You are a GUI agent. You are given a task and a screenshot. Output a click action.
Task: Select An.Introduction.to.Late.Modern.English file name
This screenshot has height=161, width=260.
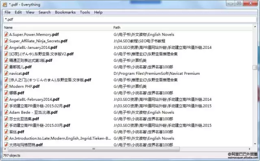pyautogui.click(x=60, y=138)
